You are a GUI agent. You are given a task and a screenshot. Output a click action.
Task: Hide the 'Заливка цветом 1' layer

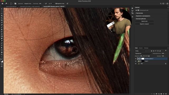(136, 59)
